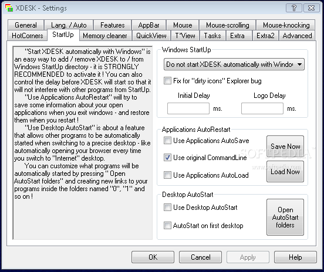This screenshot has width=324, height=272.
Task: Click inside the StartUp description text box
Action: (x=83, y=143)
